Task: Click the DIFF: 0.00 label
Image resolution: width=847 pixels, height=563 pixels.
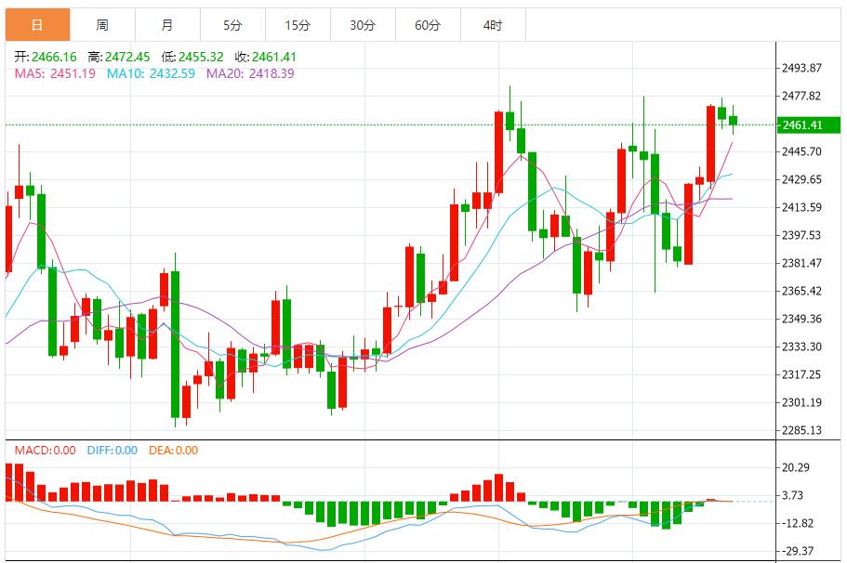Action: pyautogui.click(x=112, y=451)
